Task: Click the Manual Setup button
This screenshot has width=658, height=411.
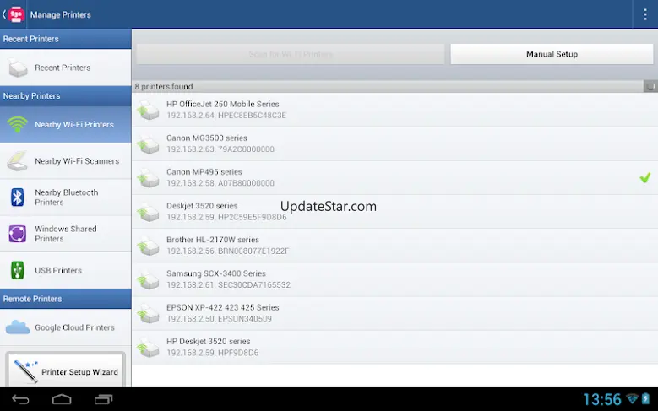Action: [552, 54]
